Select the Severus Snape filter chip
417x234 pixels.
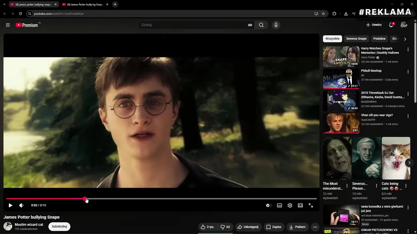pos(356,39)
